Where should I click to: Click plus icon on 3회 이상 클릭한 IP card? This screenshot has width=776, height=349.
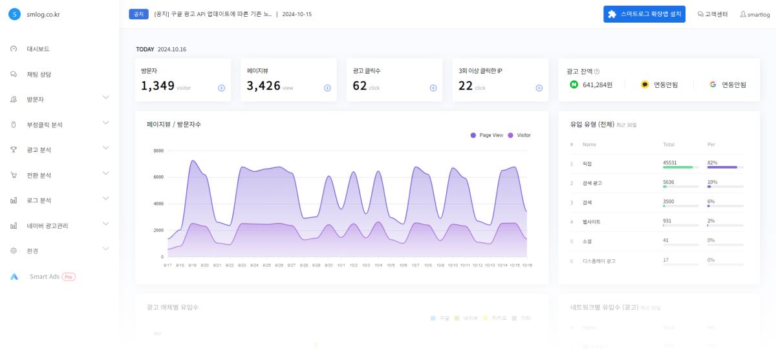click(539, 88)
